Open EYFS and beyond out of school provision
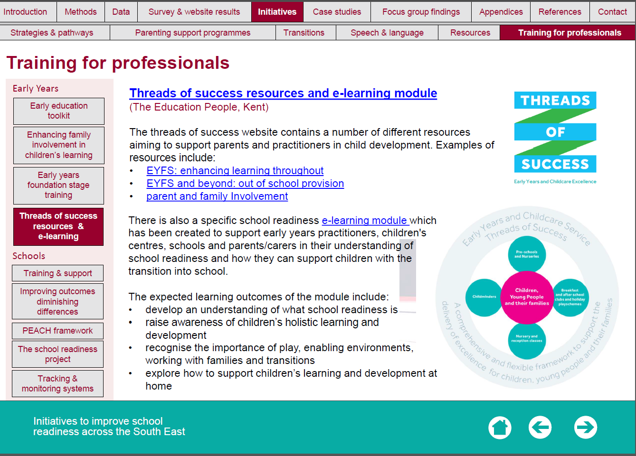Viewport: 636px width, 456px height. (x=245, y=184)
